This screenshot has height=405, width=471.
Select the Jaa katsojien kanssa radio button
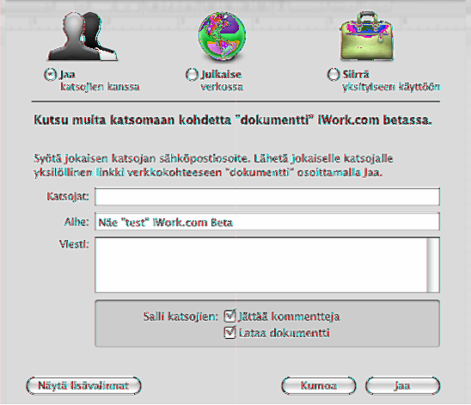(x=50, y=74)
